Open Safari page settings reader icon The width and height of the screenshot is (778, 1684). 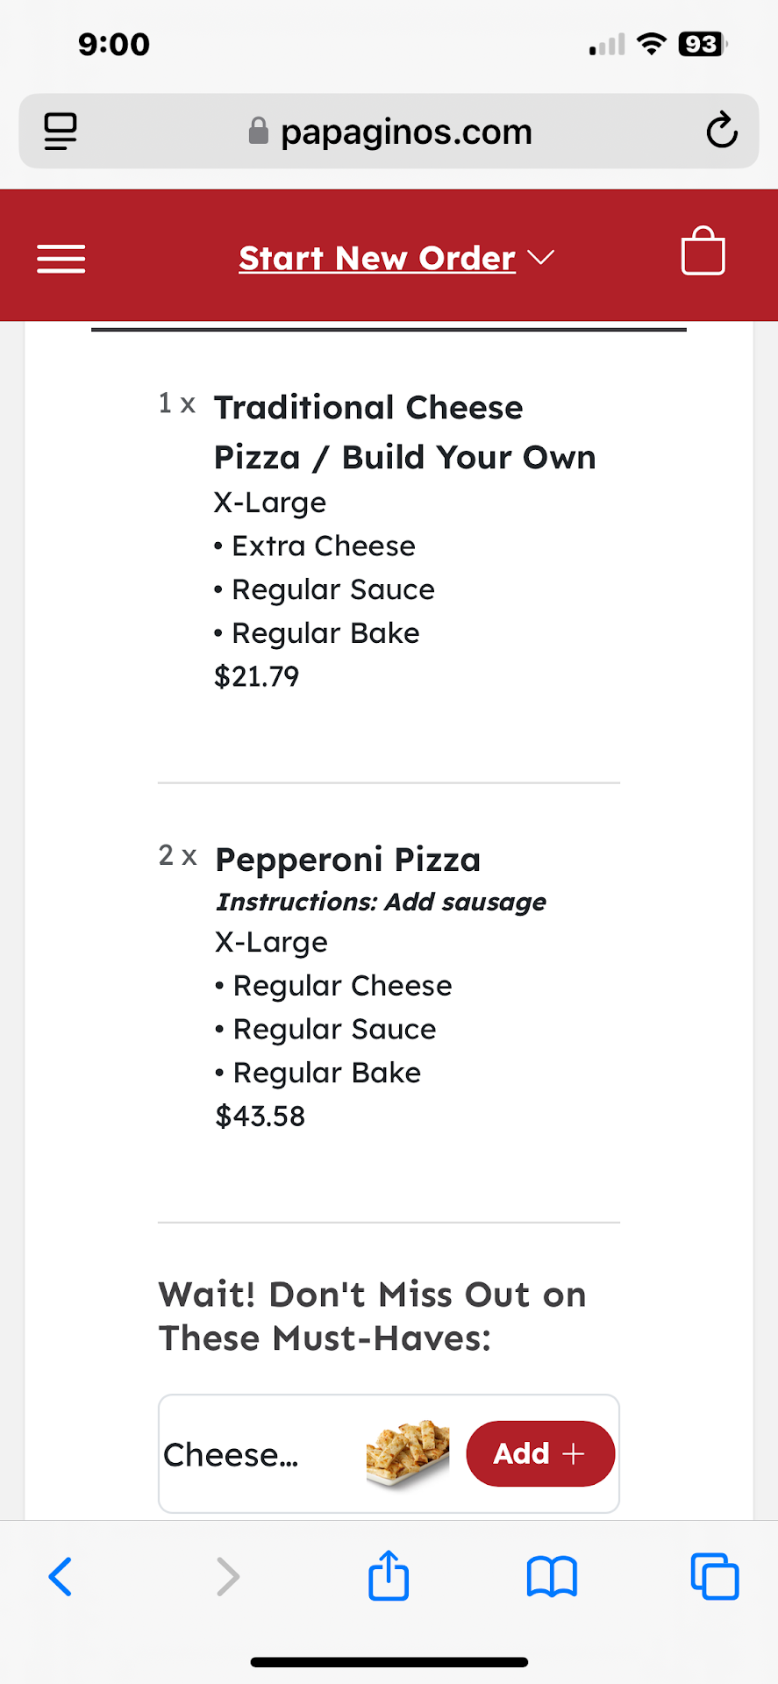point(61,132)
